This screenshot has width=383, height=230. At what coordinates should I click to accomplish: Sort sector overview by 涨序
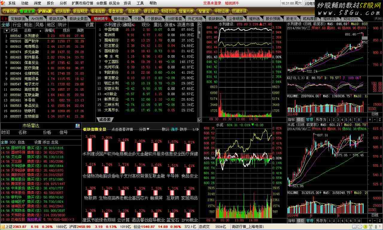pyautogui.click(x=174, y=129)
